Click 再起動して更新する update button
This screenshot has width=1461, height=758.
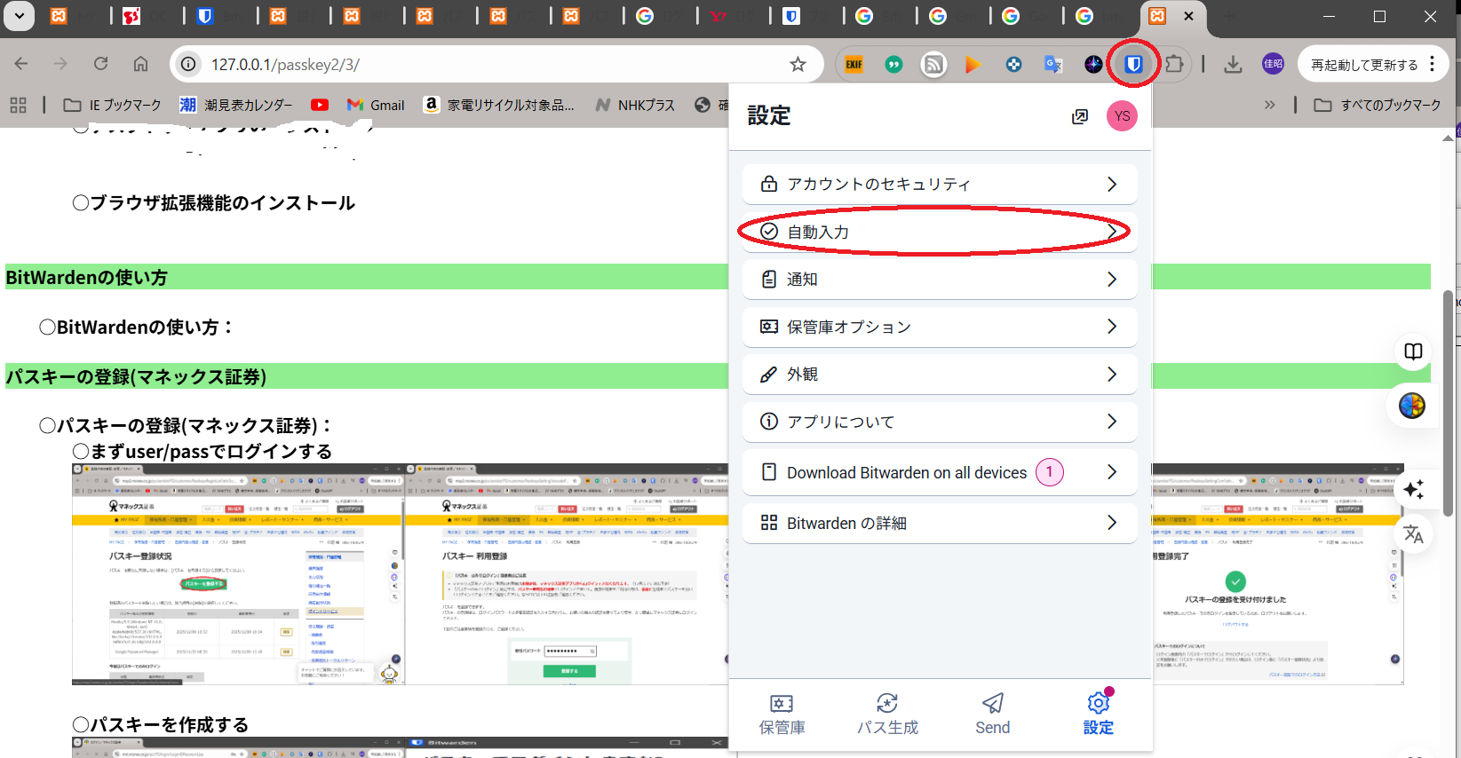pyautogui.click(x=1364, y=65)
